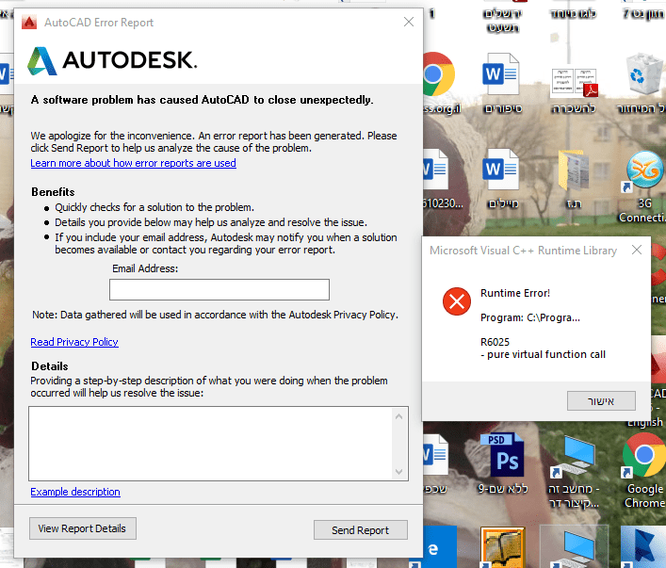Open View Report Details

click(82, 528)
